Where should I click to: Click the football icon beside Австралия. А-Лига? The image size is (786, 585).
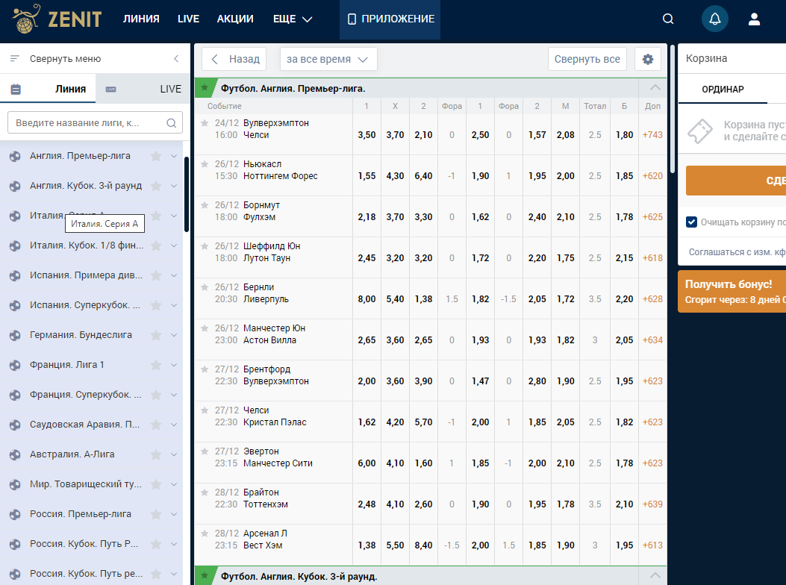(x=15, y=454)
